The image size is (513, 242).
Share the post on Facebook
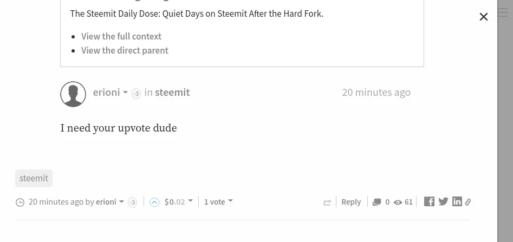click(x=429, y=201)
